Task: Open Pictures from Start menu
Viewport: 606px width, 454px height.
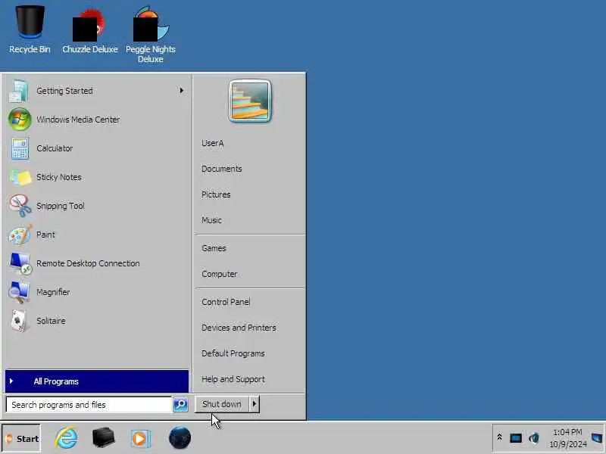Action: (x=216, y=194)
